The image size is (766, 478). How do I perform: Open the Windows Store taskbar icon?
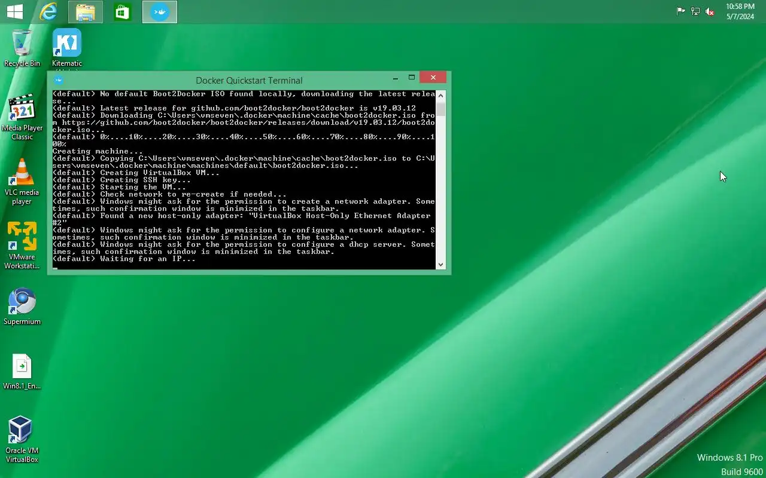click(122, 11)
